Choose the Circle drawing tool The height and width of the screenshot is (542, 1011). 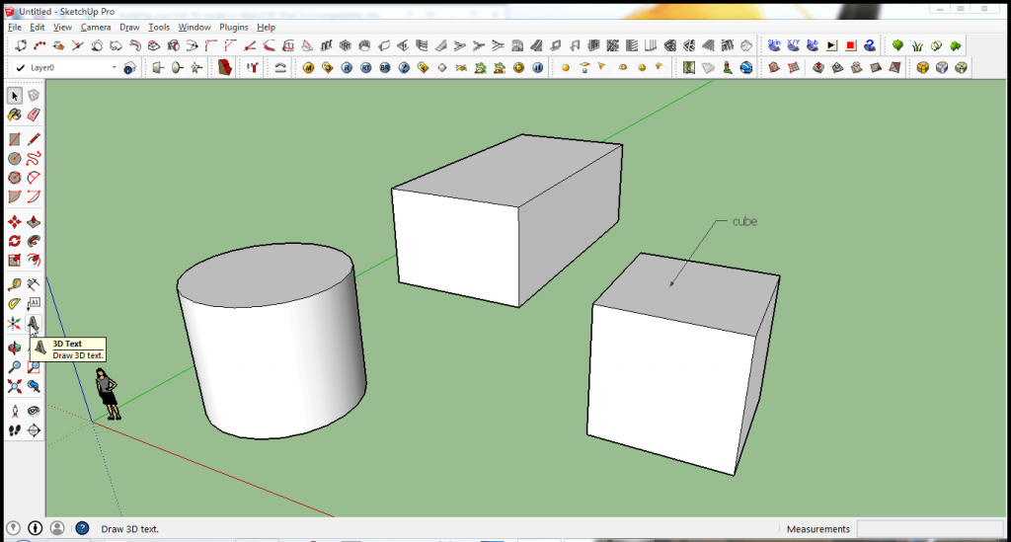click(x=14, y=159)
